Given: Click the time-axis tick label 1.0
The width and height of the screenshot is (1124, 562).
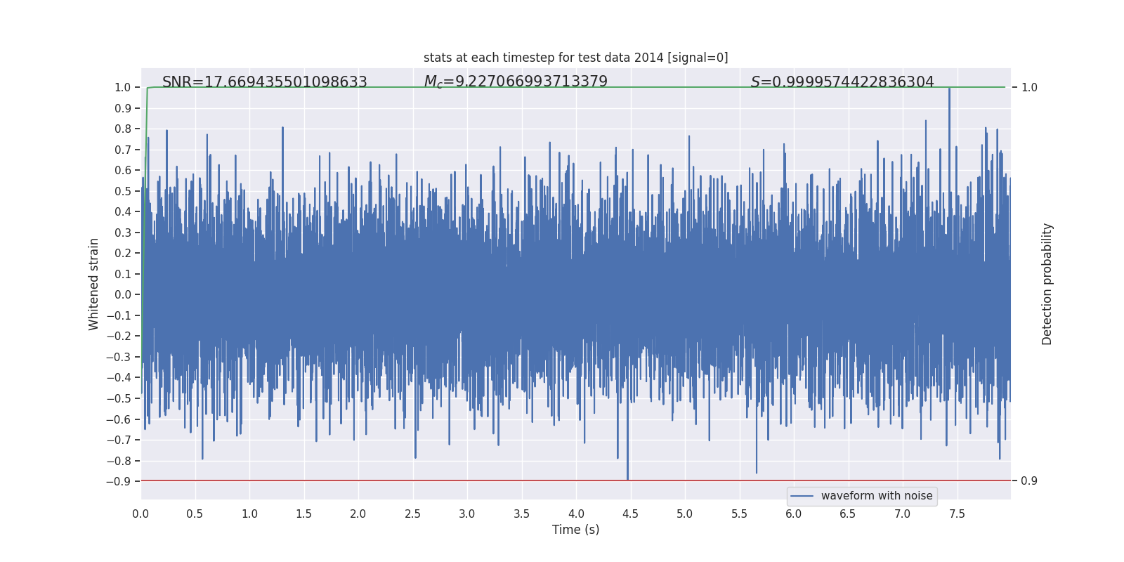Looking at the screenshot, I should click(x=249, y=514).
